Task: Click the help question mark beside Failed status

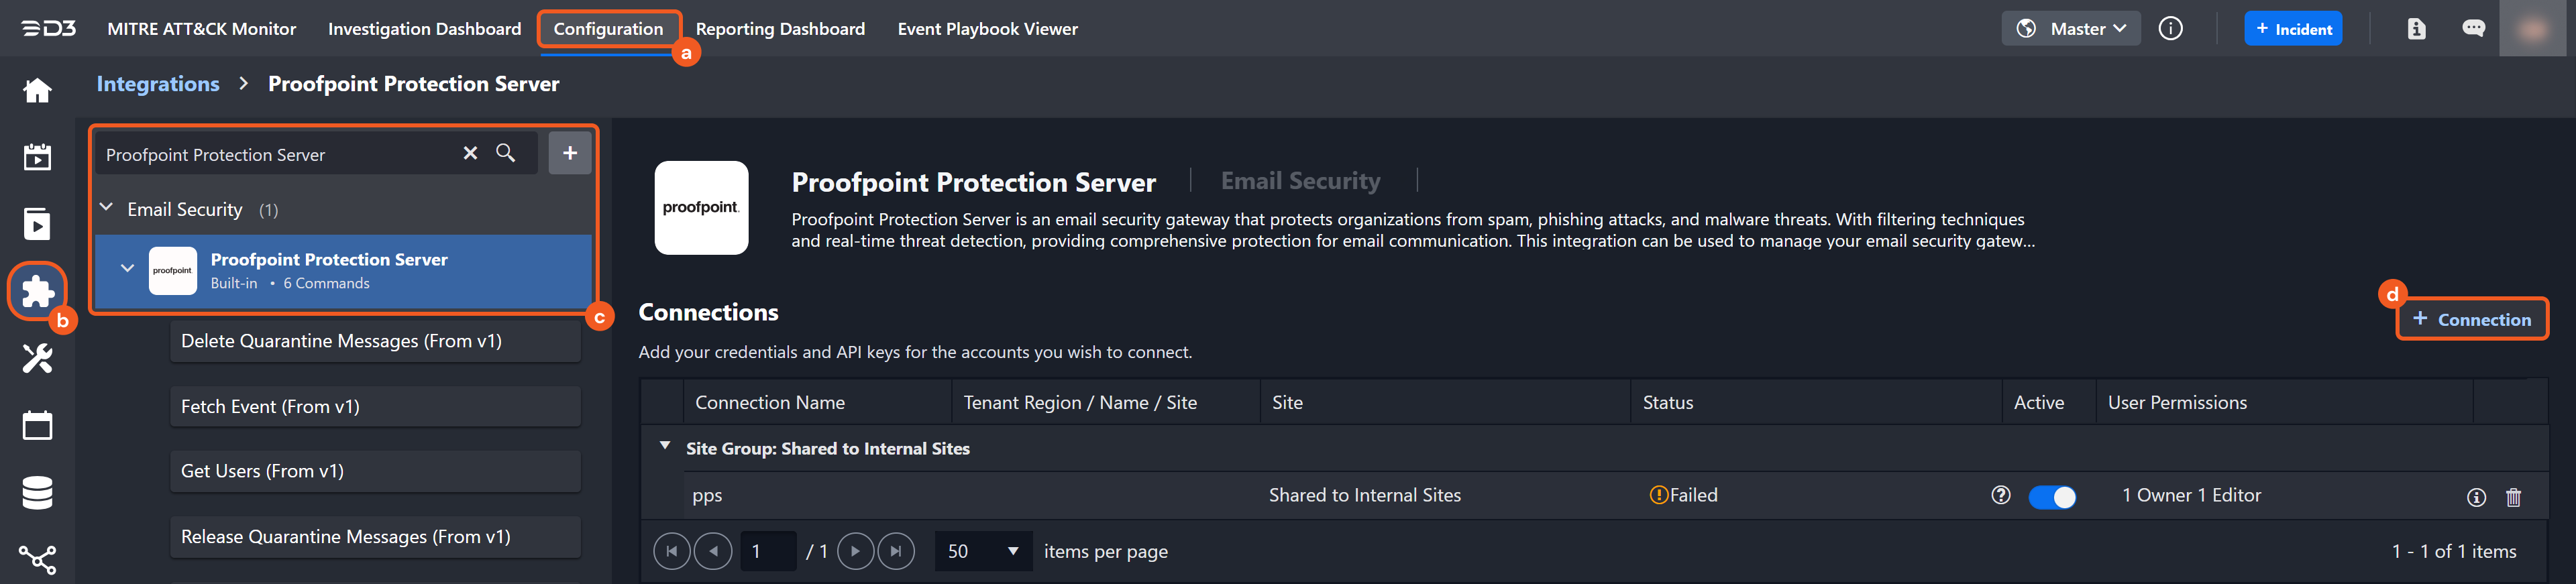Action: [2000, 495]
